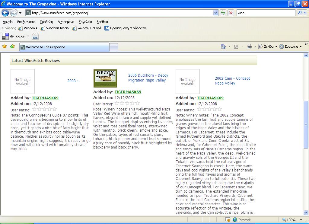Open the Επεξεργασία menu

point(26,22)
